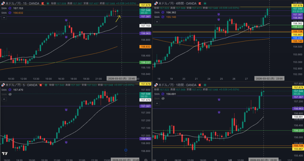Click the yellow arrow drawing on the 15-minute chart
Image resolution: width=304 pixels, height=161 pixels.
tap(118, 18)
